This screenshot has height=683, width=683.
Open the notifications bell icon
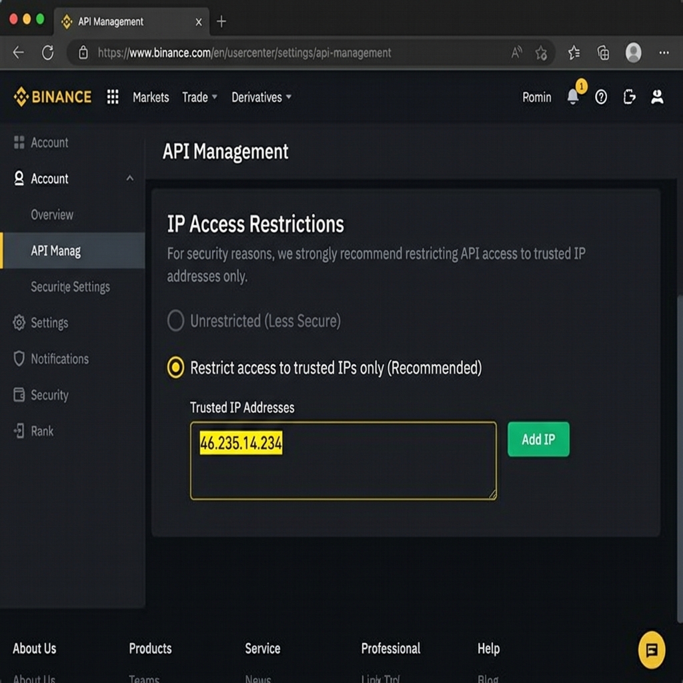[x=573, y=97]
